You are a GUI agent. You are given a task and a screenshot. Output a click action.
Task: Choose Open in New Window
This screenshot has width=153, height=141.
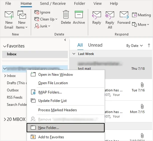pyautogui.click(x=66, y=75)
